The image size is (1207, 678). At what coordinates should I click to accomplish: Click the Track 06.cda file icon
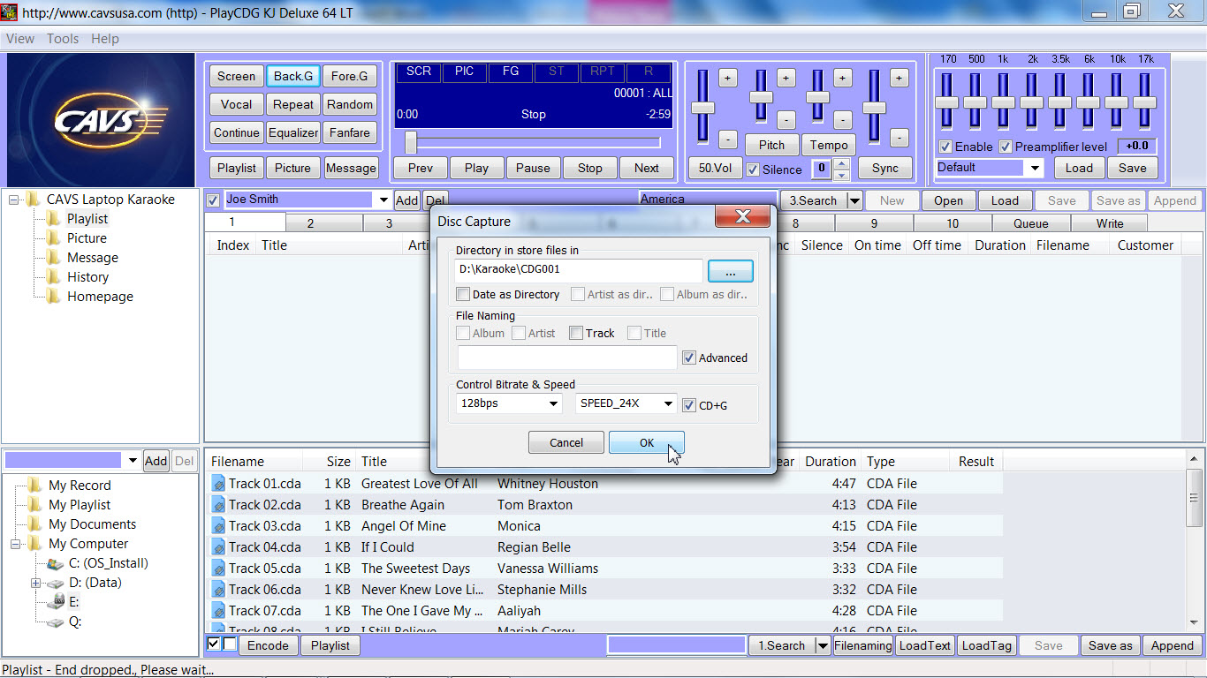[x=218, y=590]
